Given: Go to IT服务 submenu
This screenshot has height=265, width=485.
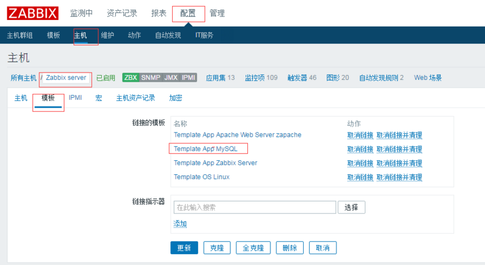Looking at the screenshot, I should click(204, 35).
